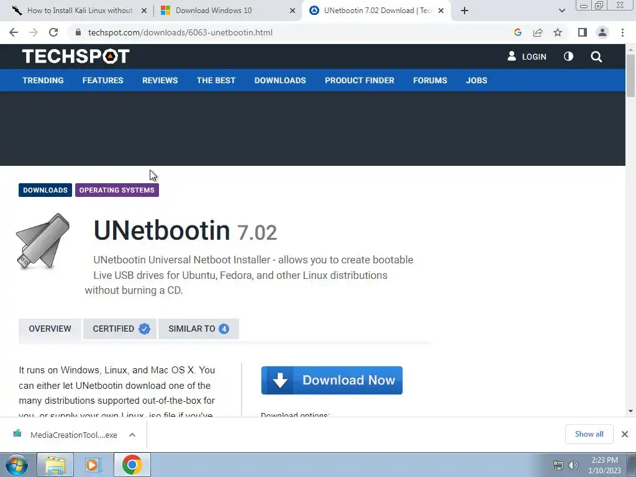The width and height of the screenshot is (636, 477).
Task: Click the Show desktop button on taskbar
Action: (632, 465)
